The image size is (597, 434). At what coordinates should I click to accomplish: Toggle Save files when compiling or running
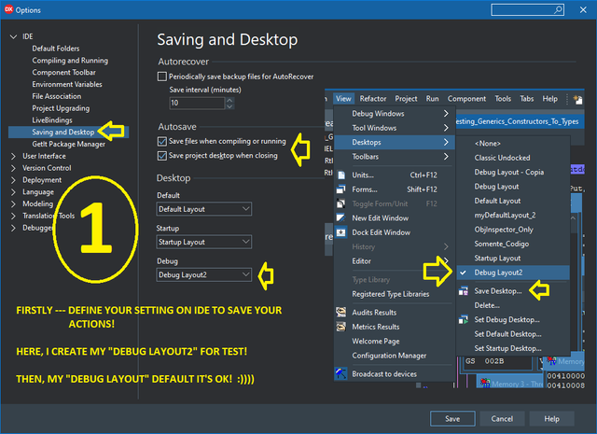coord(162,141)
